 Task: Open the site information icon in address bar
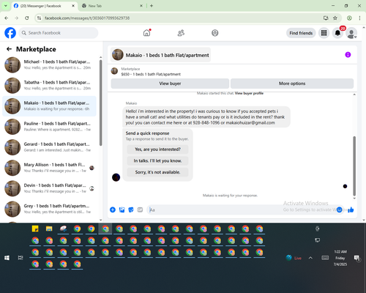(39, 18)
